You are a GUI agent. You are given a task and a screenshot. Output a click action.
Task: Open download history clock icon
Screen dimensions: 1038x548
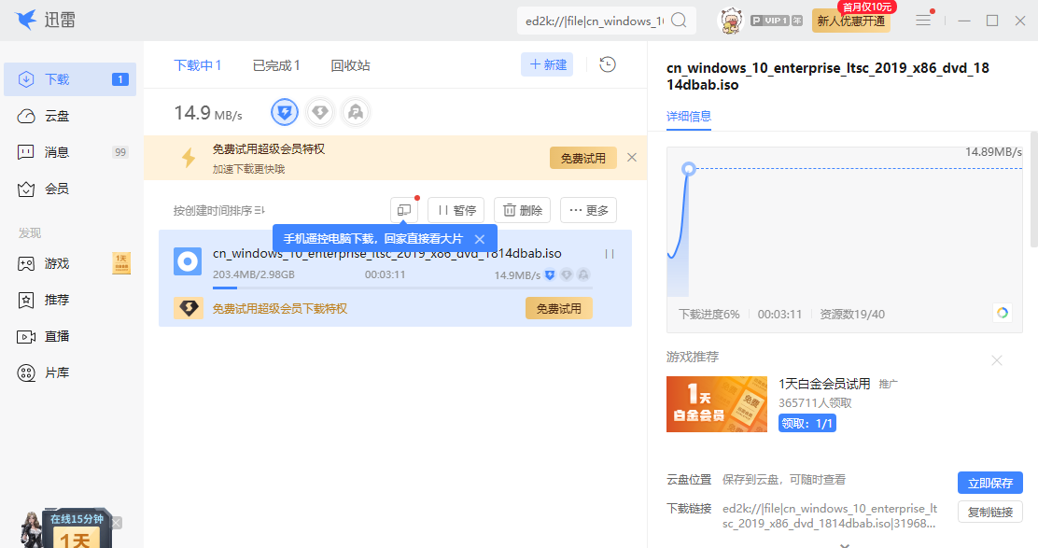click(607, 64)
